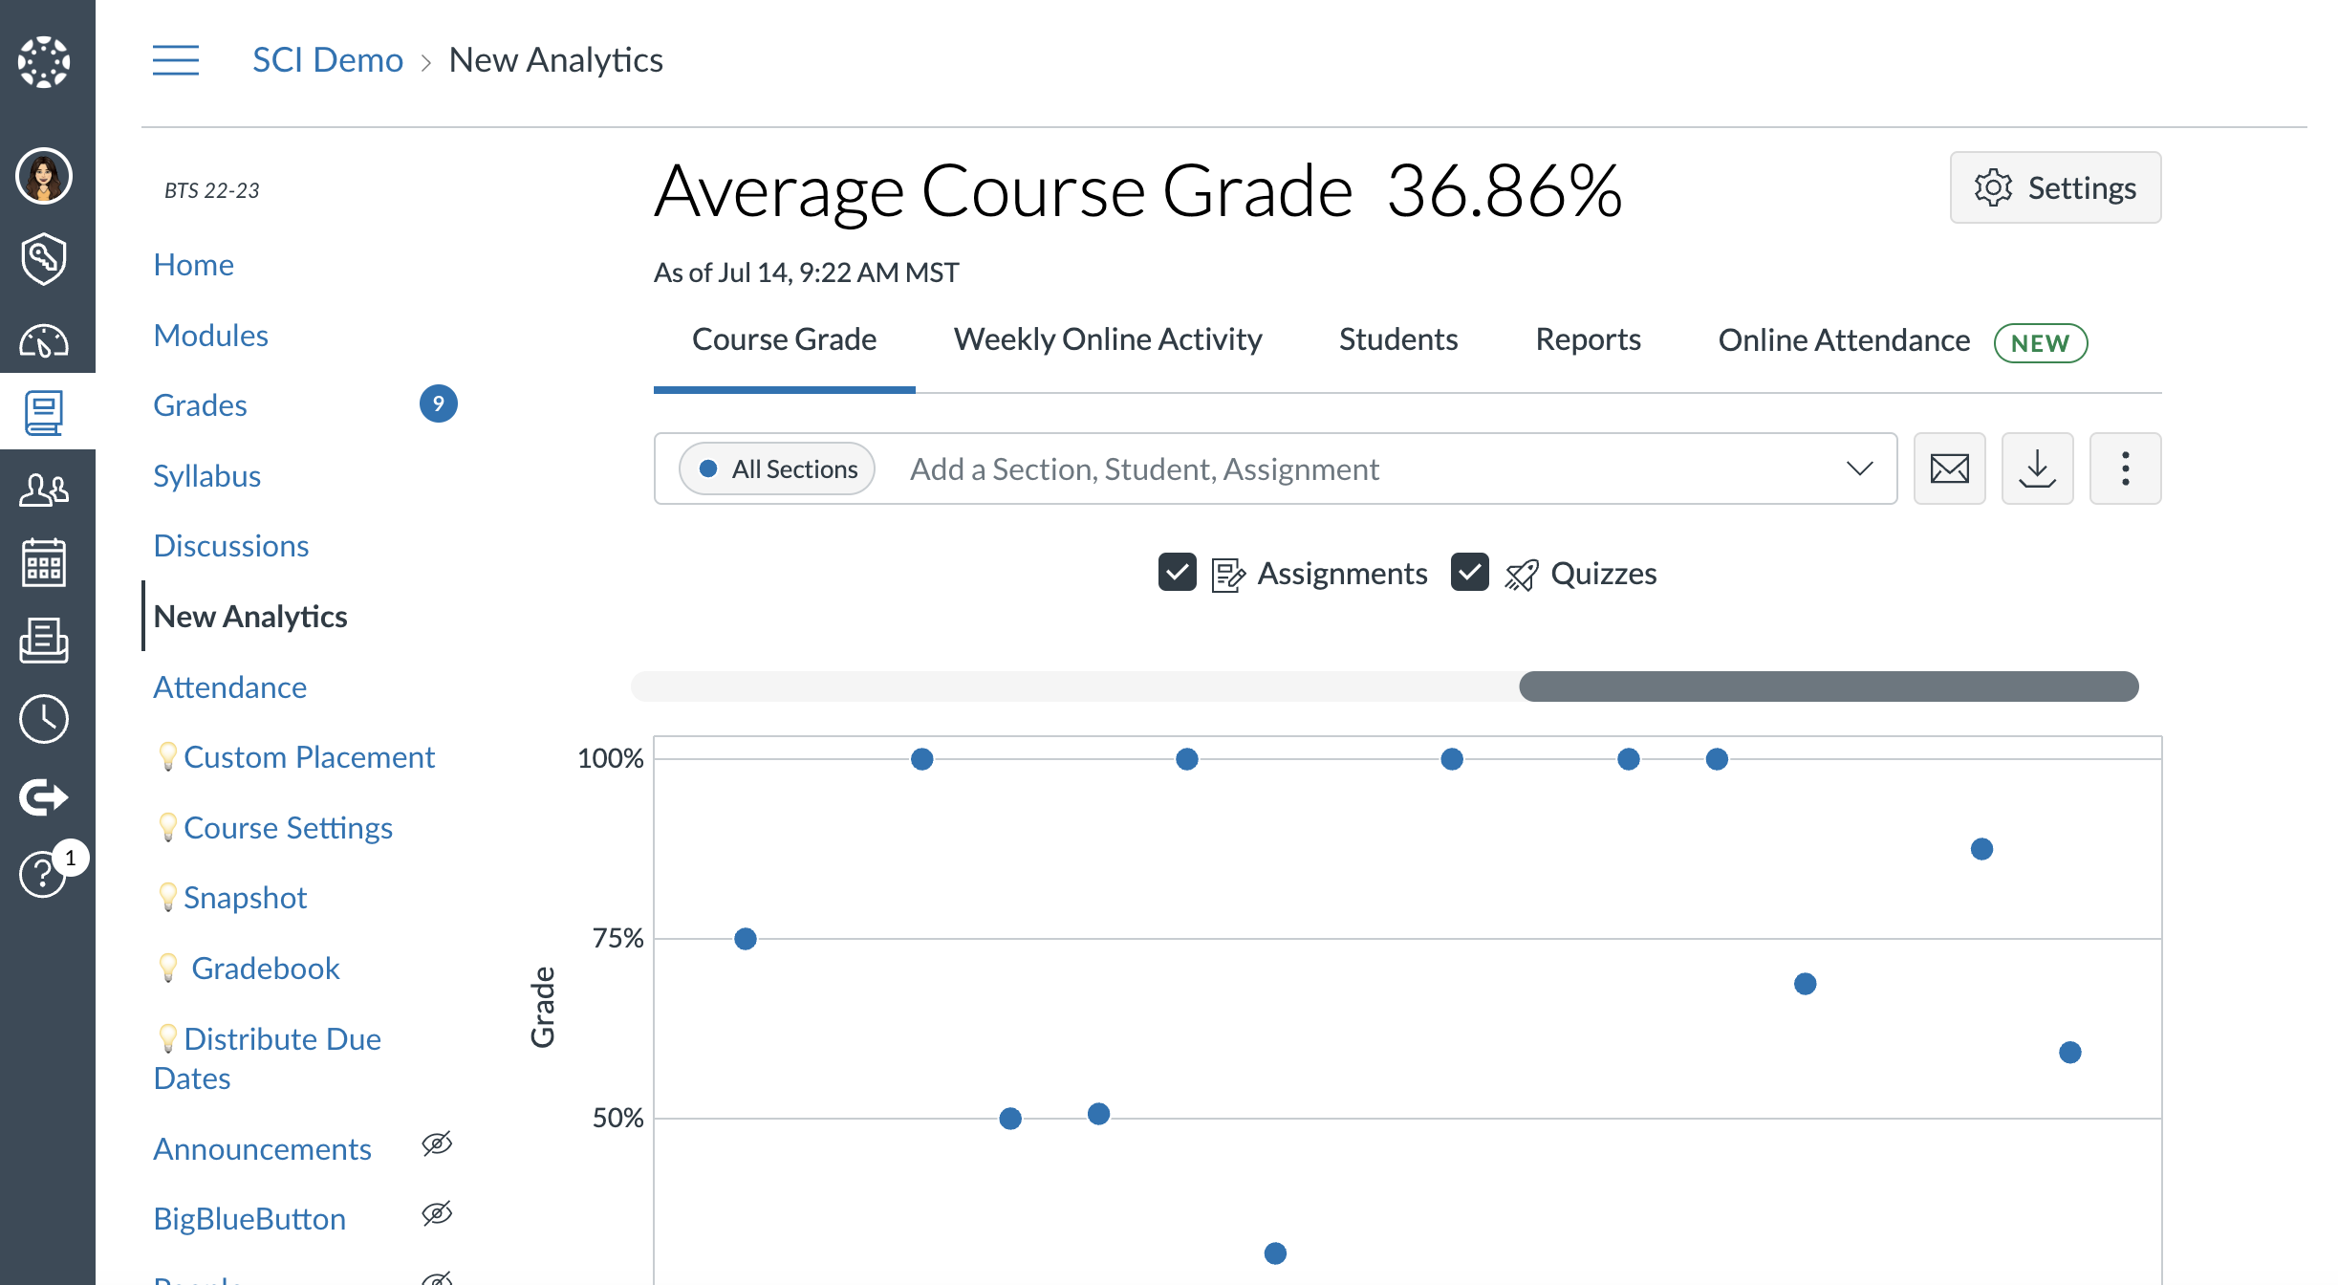Open the Groups people icon
This screenshot has height=1285, width=2338.
click(x=44, y=490)
